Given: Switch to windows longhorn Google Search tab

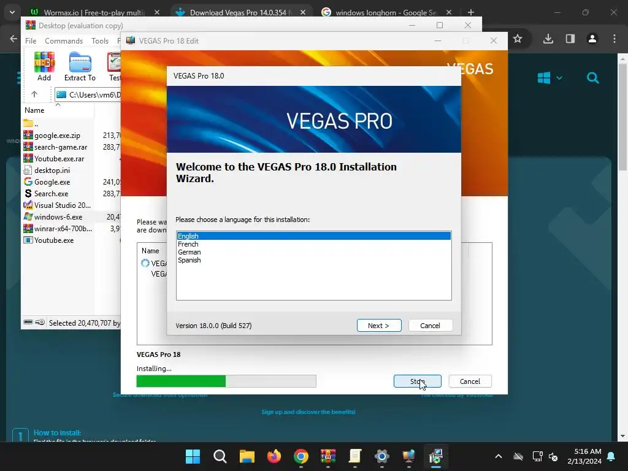Looking at the screenshot, I should coord(385,12).
